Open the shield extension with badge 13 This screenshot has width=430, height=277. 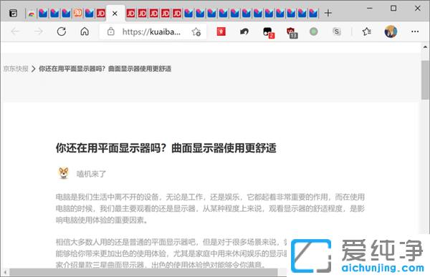pyautogui.click(x=292, y=33)
